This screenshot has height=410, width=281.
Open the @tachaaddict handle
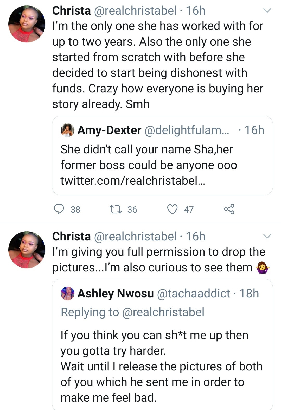coord(194,293)
